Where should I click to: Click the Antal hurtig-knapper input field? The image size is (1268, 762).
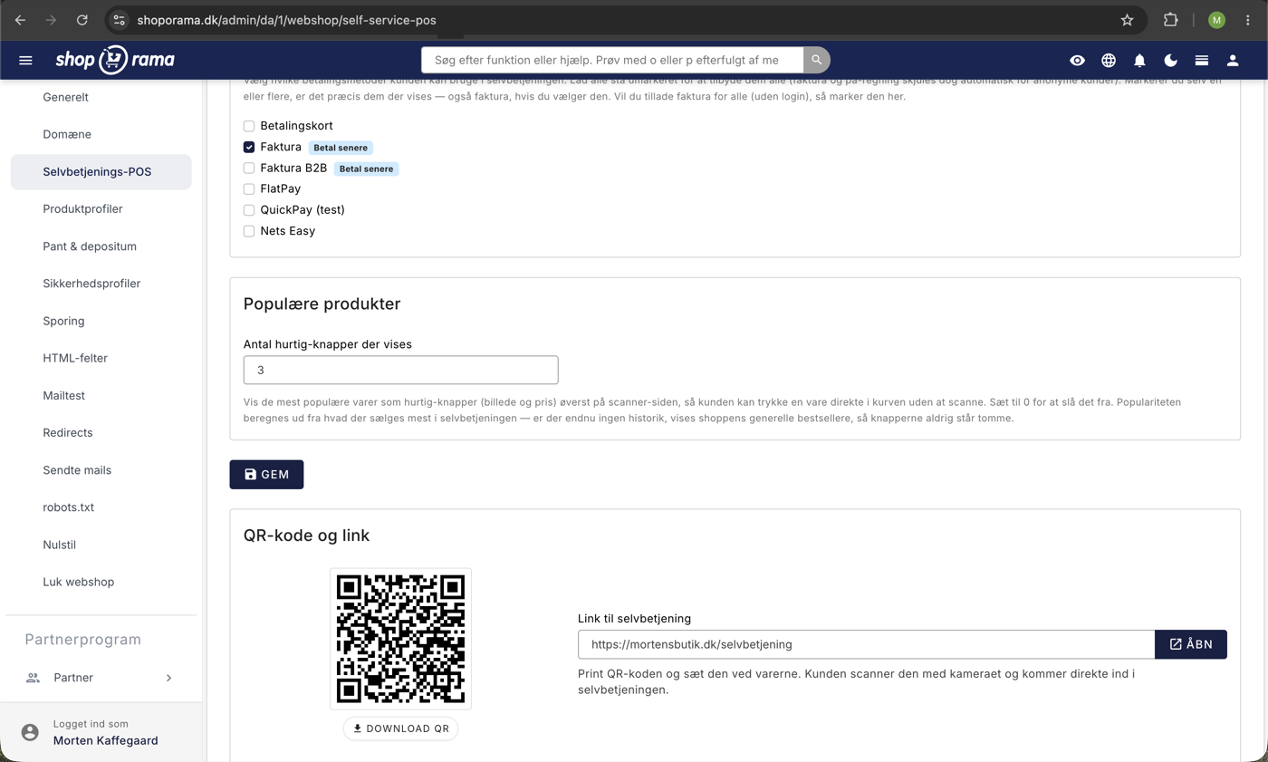[401, 370]
